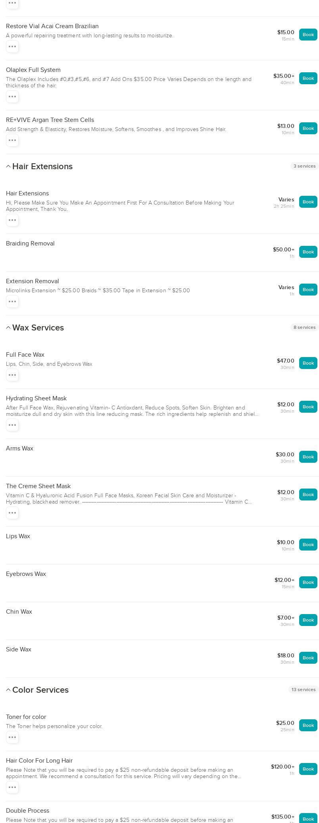The width and height of the screenshot is (319, 823).
Task: Open ellipsis for The Creme Sheet Mask
Action: (x=12, y=513)
